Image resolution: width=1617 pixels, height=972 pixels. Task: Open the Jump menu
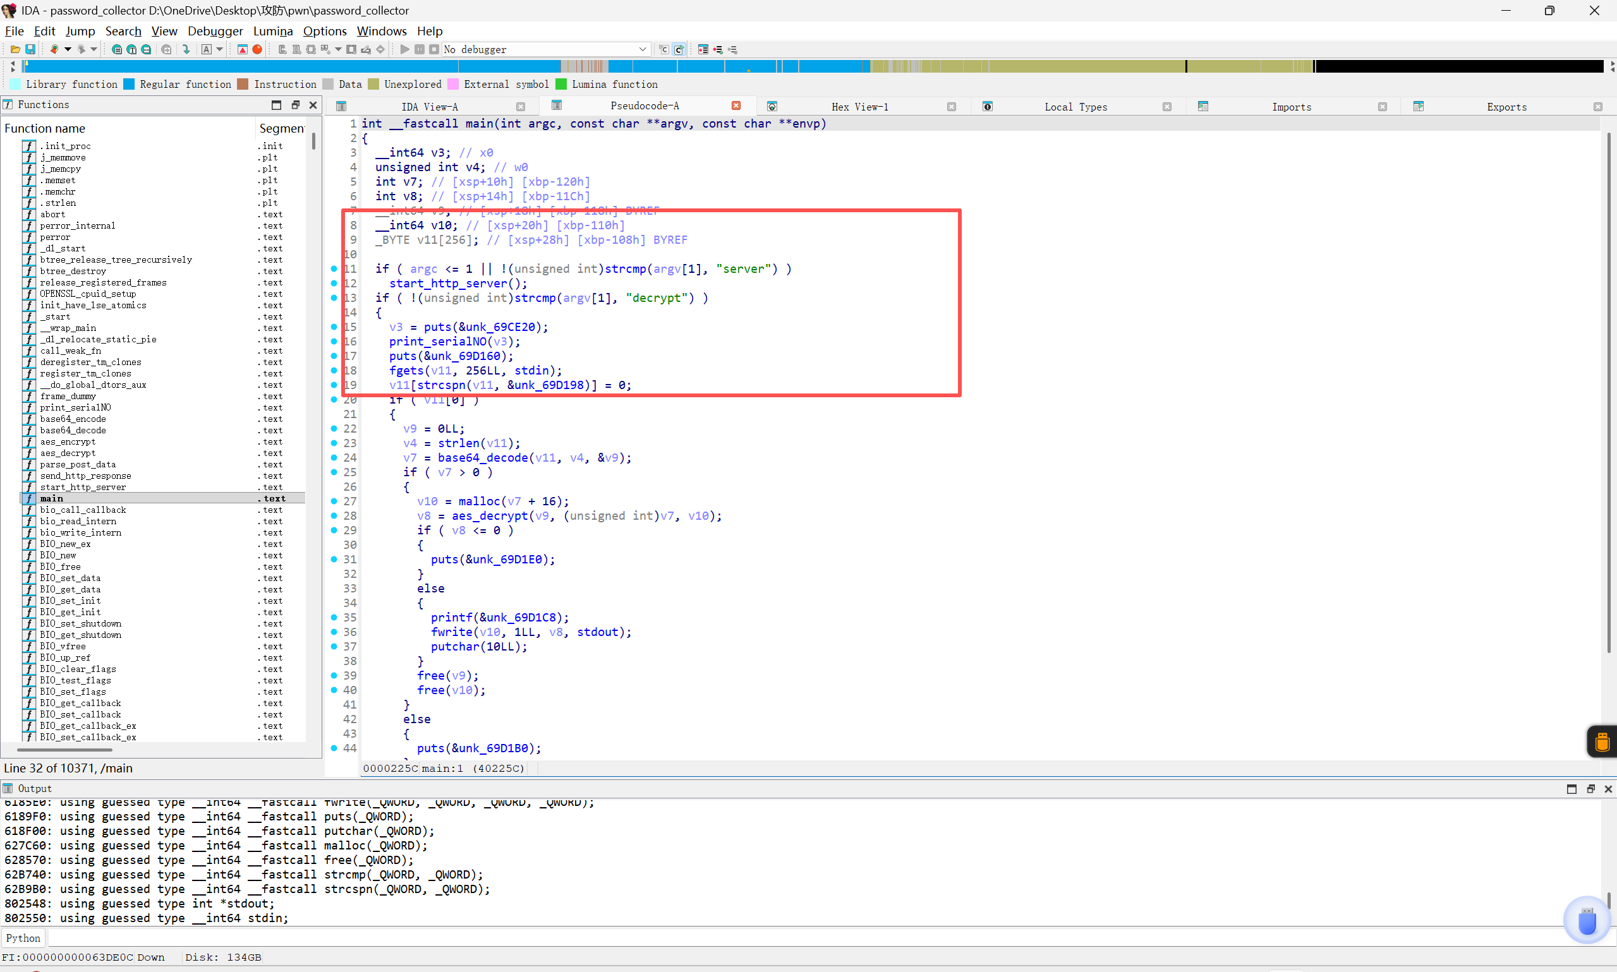click(x=81, y=31)
